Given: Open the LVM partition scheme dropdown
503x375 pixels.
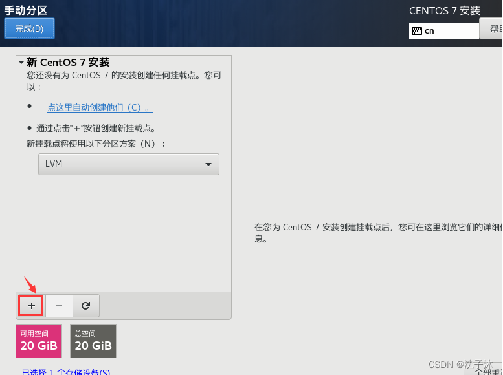Looking at the screenshot, I should tap(129, 164).
